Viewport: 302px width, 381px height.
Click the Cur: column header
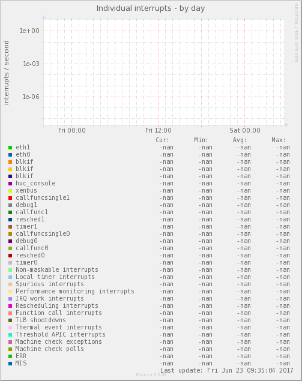coord(163,140)
